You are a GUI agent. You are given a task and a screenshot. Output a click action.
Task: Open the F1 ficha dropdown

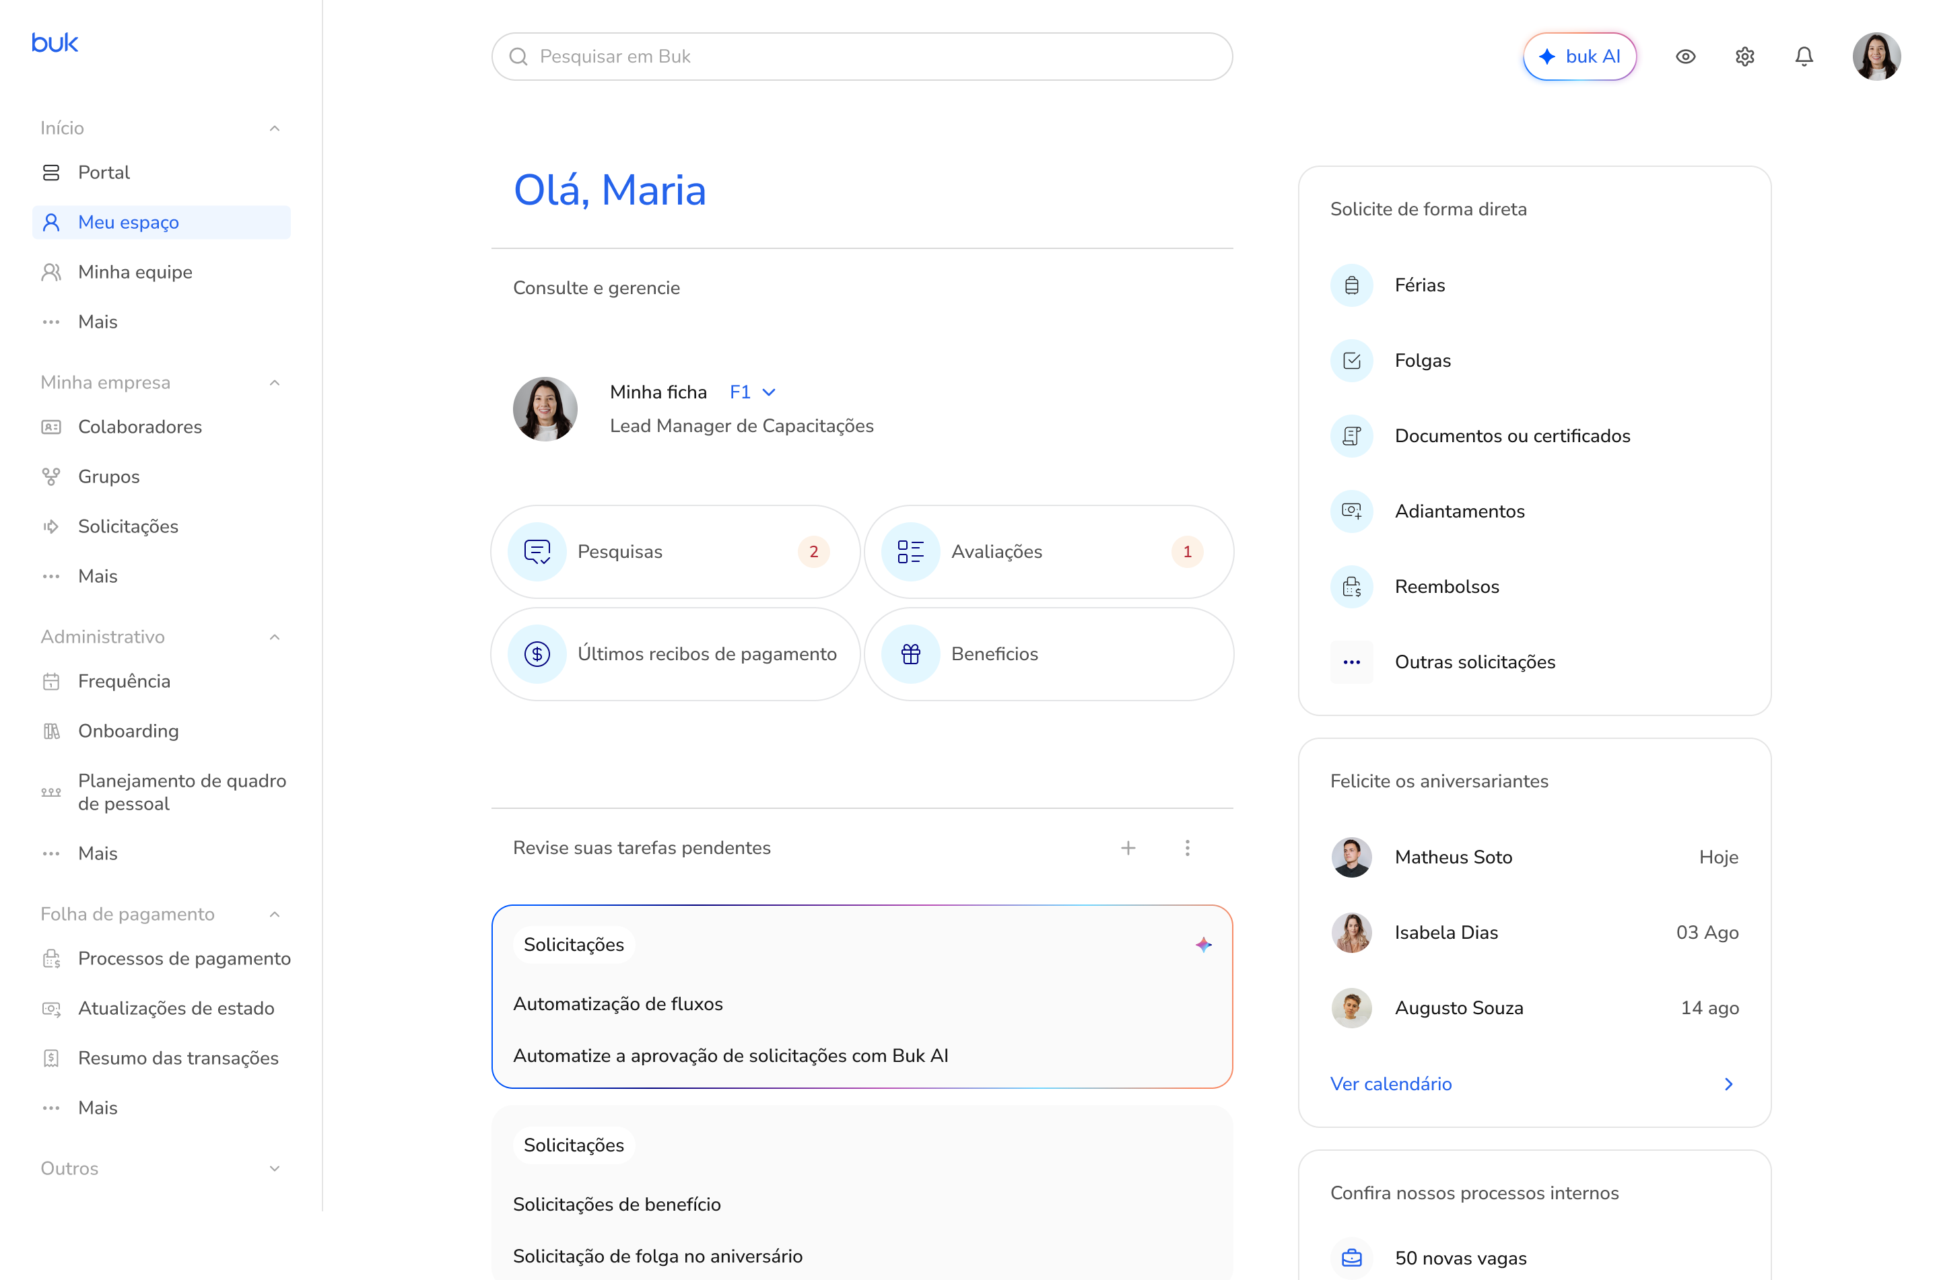(752, 392)
